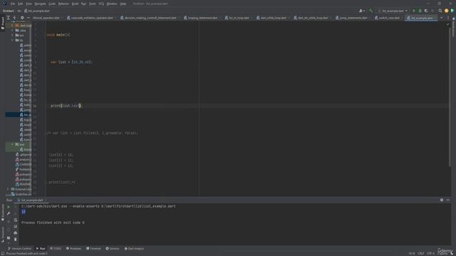456x256 pixels.
Task: Open the View menu
Action: pos(28,4)
